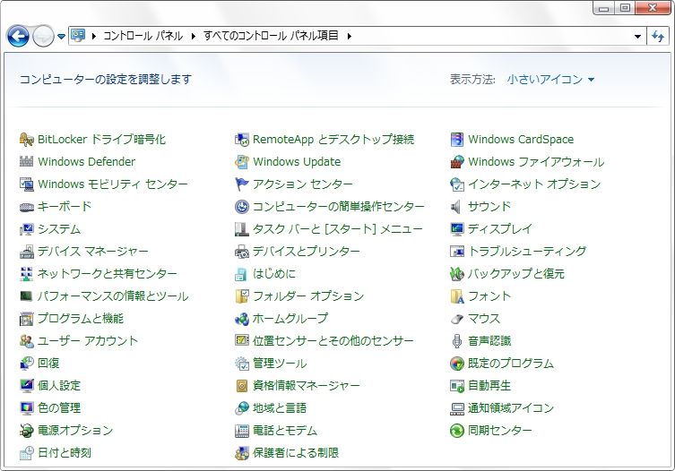
Task: Click the すべてのコントロール パネル項目 breadcrumb
Action: (271, 36)
